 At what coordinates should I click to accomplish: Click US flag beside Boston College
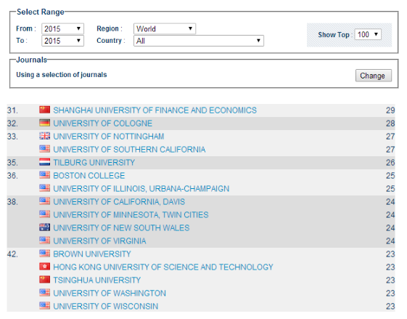tap(45, 174)
